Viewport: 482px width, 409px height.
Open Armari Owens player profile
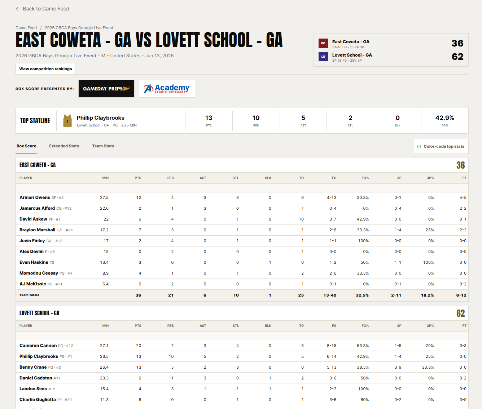[x=35, y=197]
